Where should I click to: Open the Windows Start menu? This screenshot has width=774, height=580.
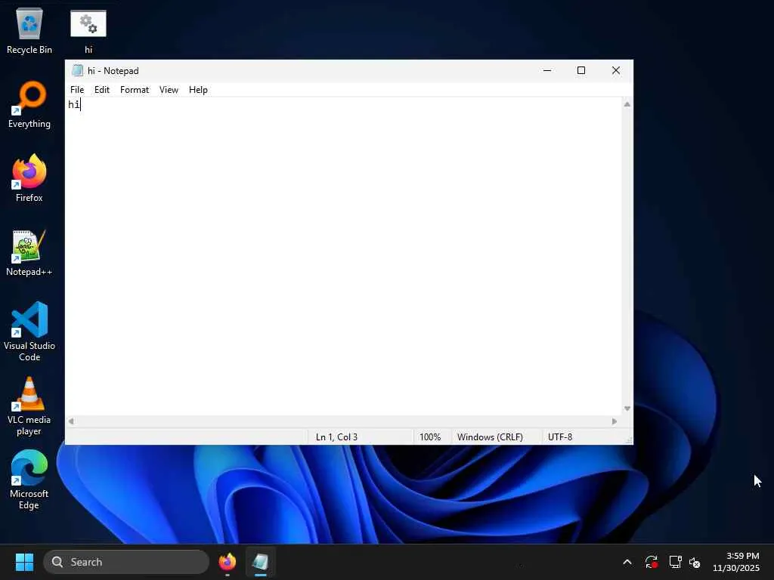24,562
